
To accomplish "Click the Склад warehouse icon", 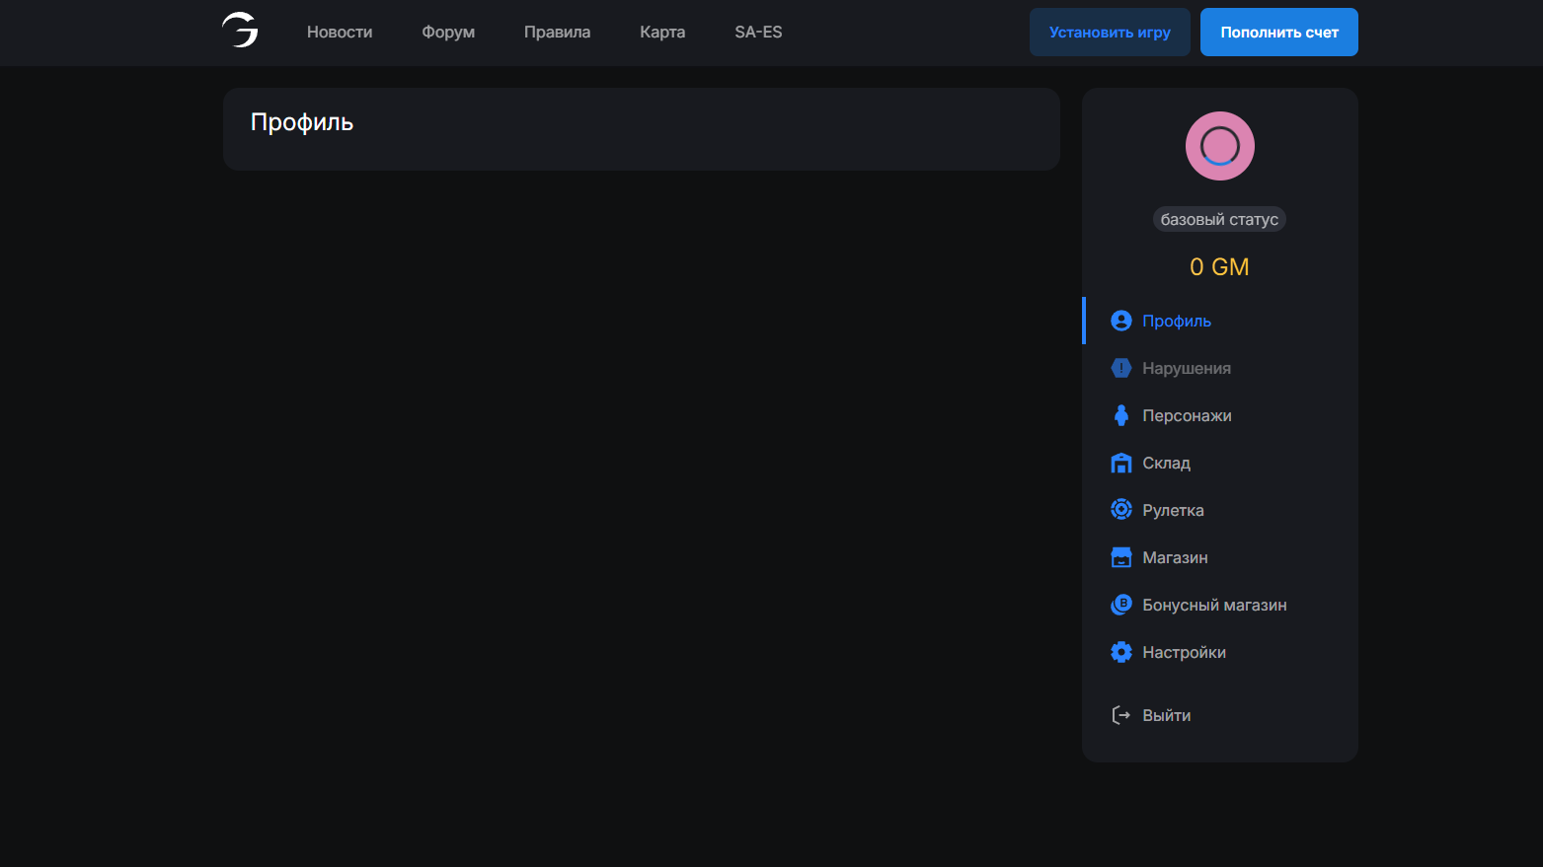I will click(x=1120, y=463).
